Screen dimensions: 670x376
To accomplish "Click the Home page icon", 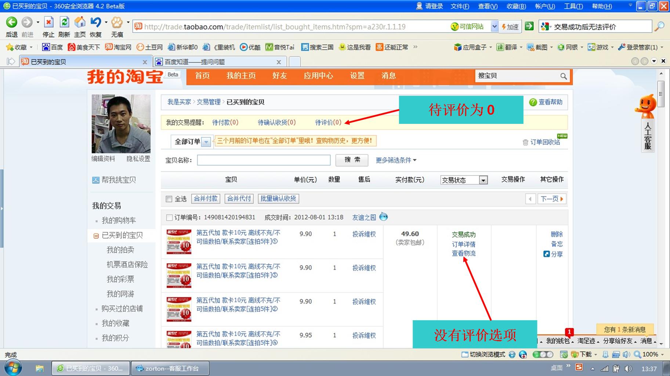I will [x=80, y=22].
